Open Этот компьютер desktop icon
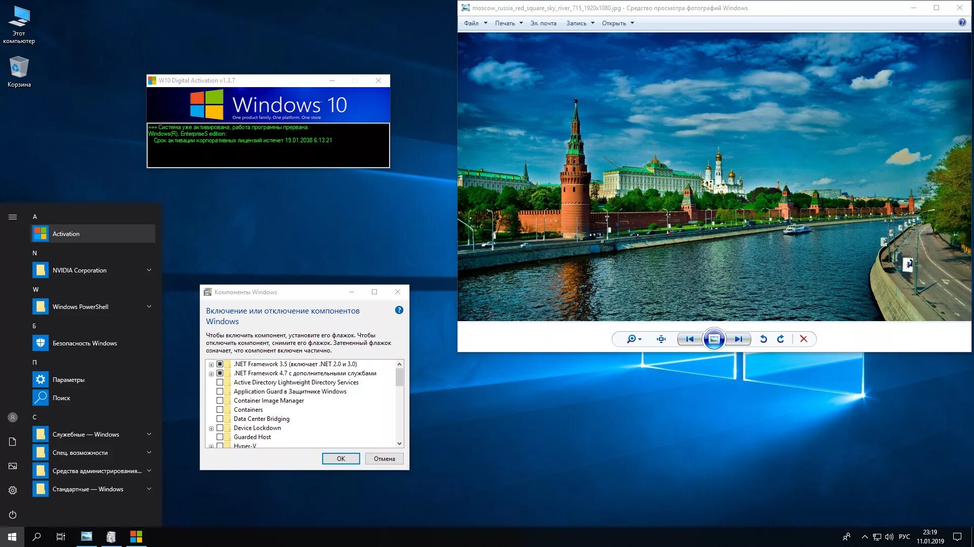 click(19, 25)
